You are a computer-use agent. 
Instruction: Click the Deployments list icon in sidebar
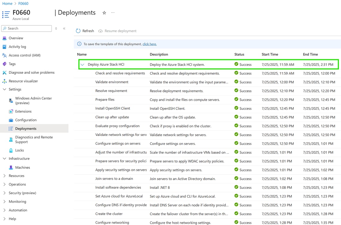(11, 129)
